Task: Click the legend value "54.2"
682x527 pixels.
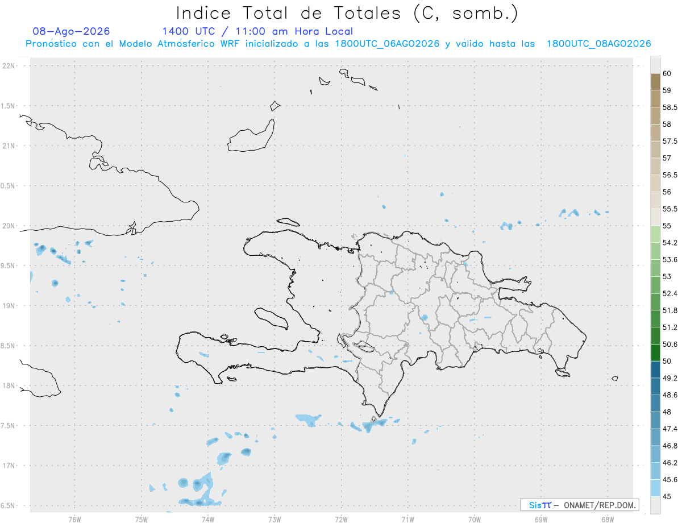Action: click(x=669, y=243)
